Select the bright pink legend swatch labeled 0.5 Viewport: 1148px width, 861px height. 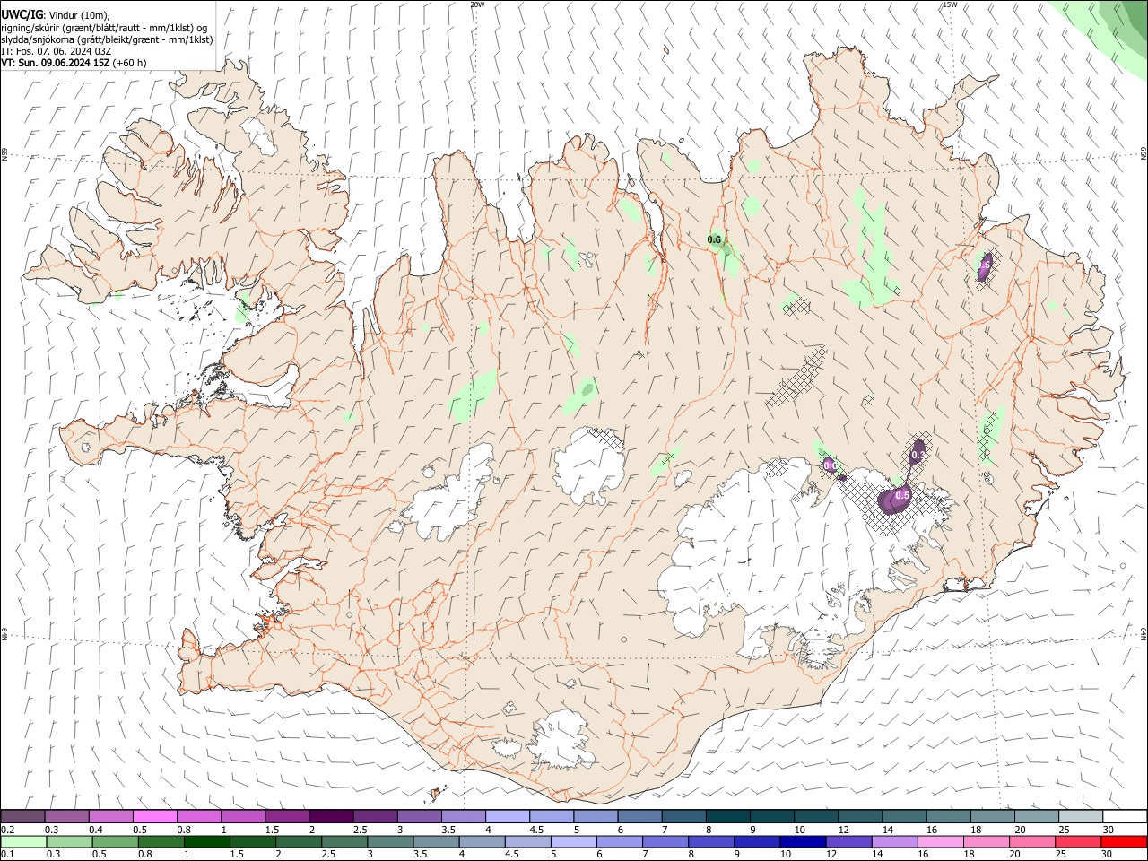154,817
